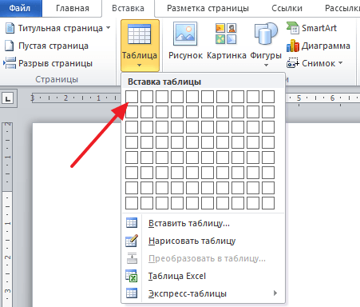360x307 pixels.
Task: Open the Фигуры shapes dropdown
Action: (266, 44)
